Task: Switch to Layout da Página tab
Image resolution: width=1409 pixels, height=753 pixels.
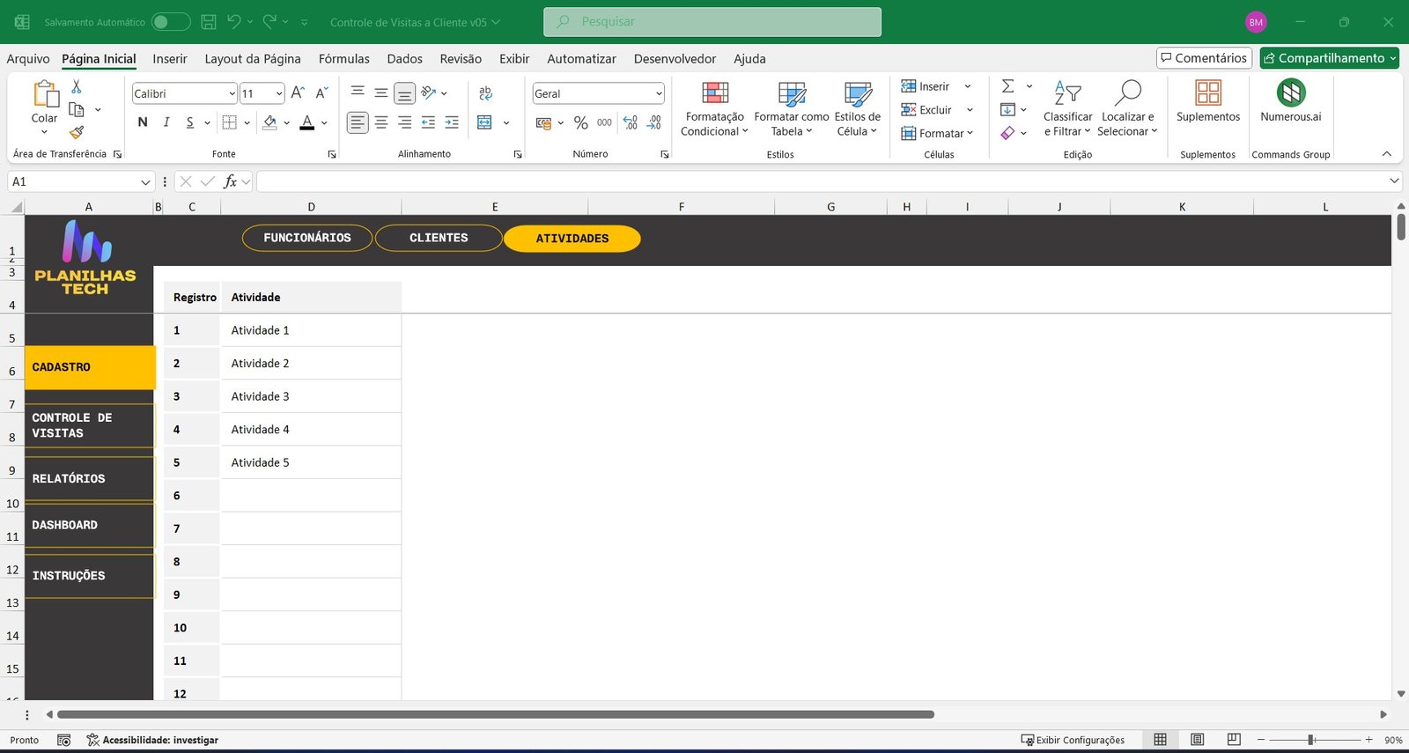Action: tap(253, 59)
